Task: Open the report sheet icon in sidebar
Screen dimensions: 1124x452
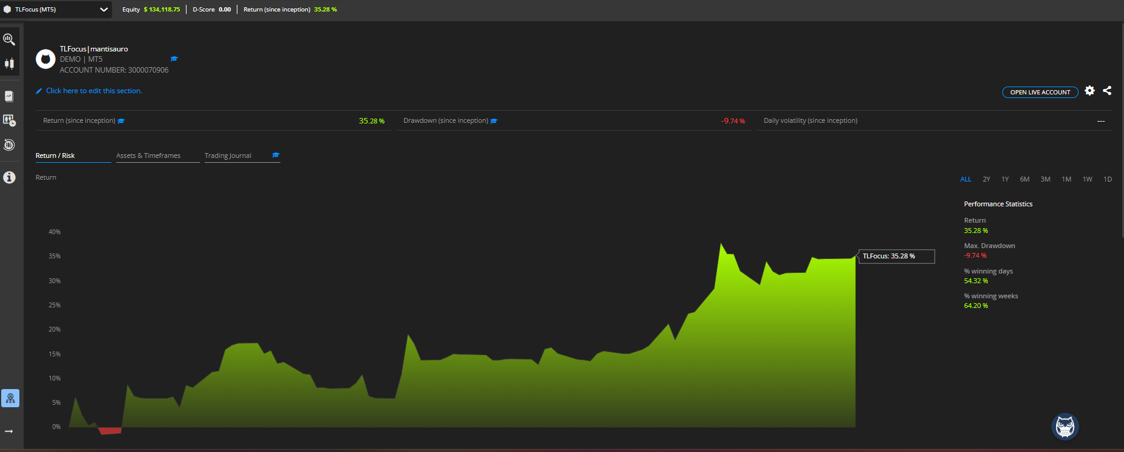Action: pyautogui.click(x=9, y=96)
